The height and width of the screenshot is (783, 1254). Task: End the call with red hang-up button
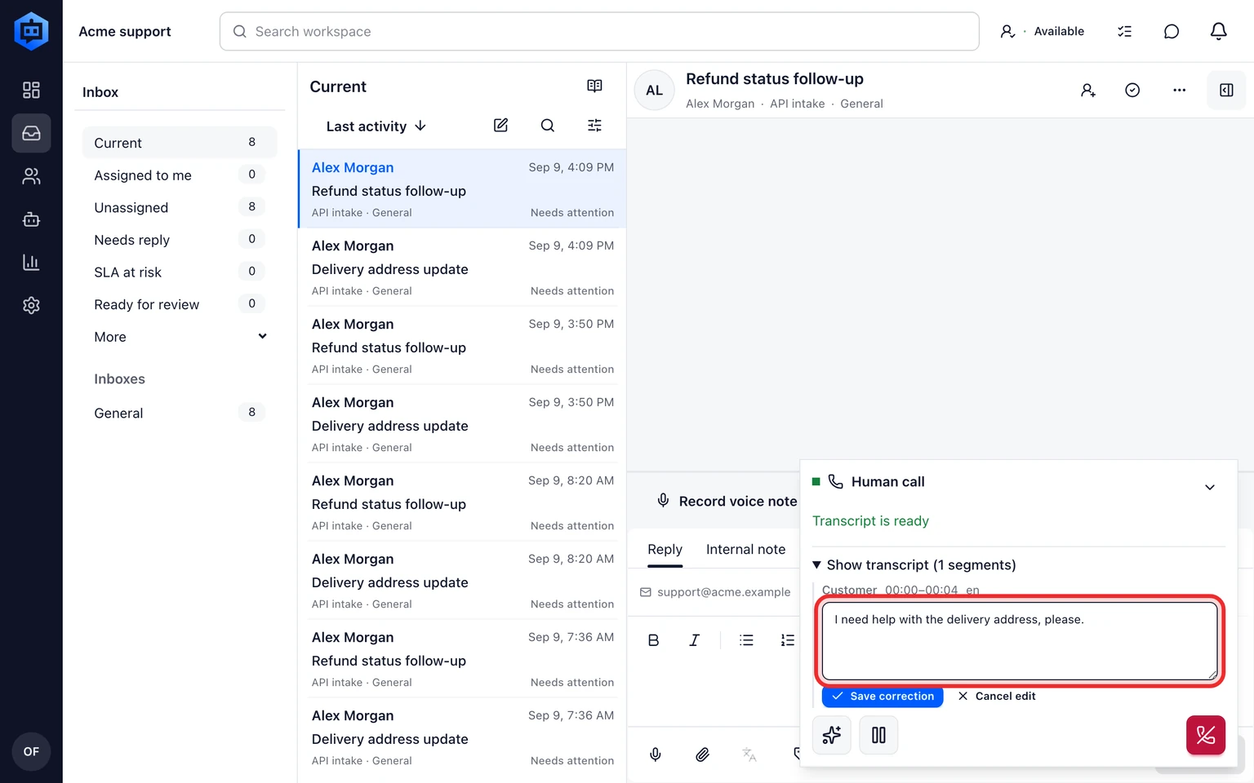click(x=1206, y=736)
